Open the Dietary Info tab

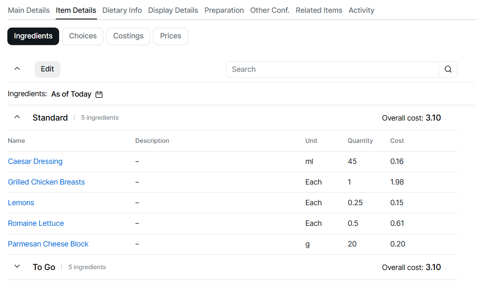[x=122, y=10]
